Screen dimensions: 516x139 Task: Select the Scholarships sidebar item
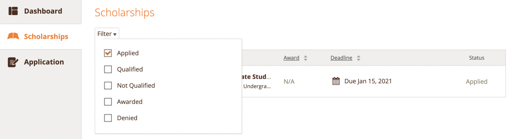46,37
